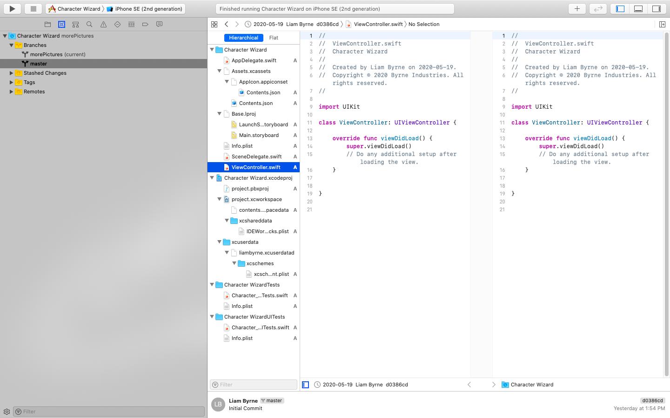Open Character Wizard right revision selector

[528, 385]
